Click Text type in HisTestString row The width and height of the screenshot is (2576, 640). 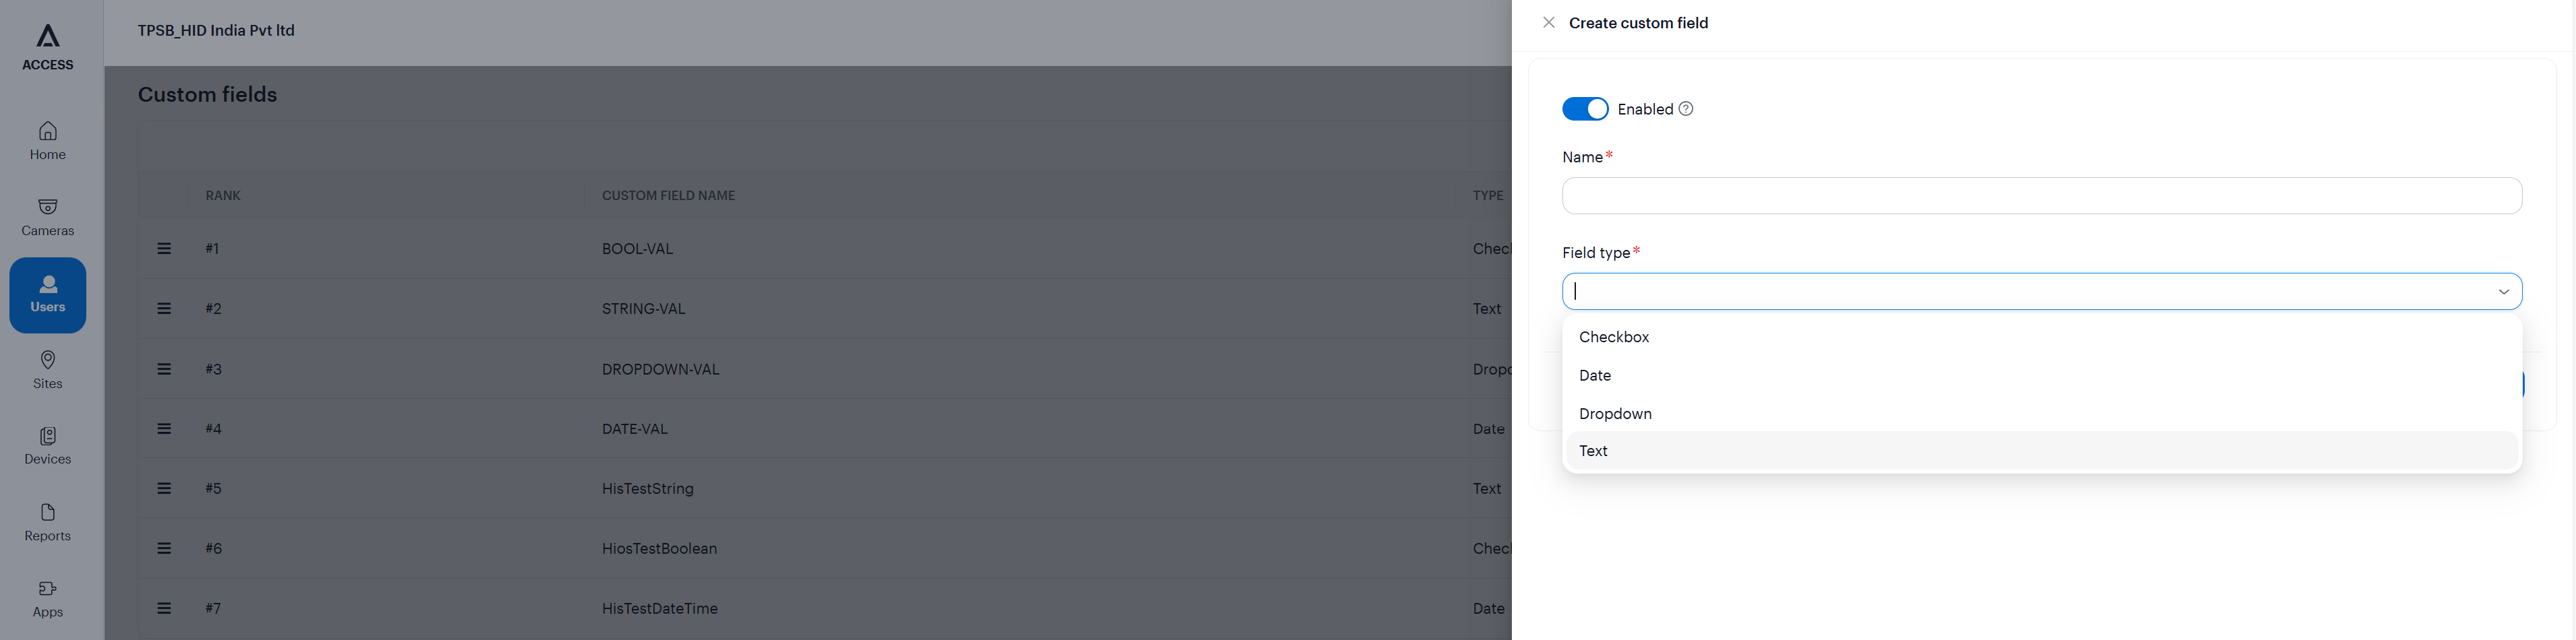[x=1486, y=488]
